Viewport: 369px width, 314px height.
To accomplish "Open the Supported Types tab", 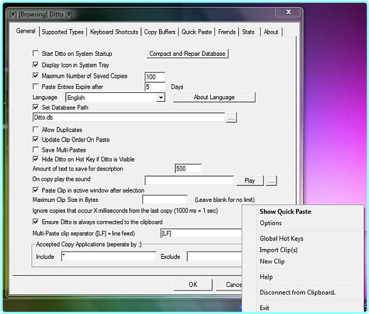I will point(63,32).
